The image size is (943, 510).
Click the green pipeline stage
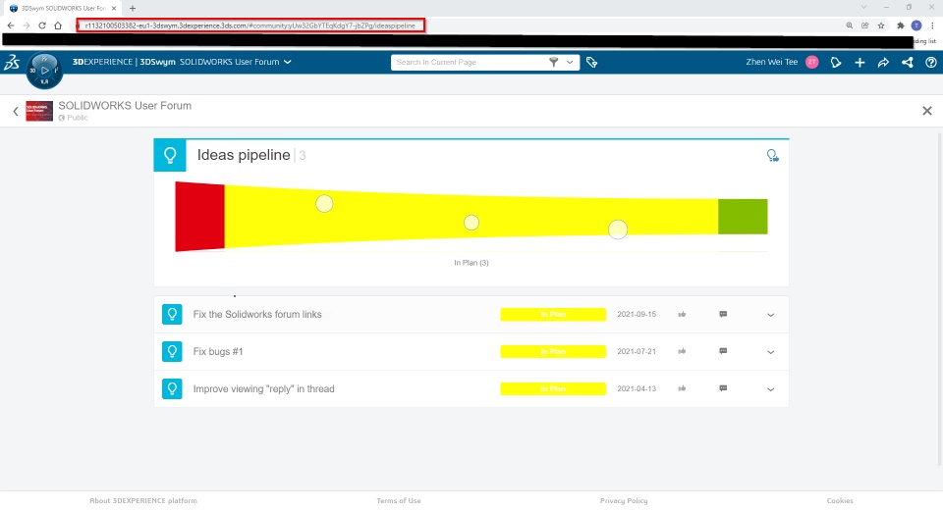(x=743, y=216)
